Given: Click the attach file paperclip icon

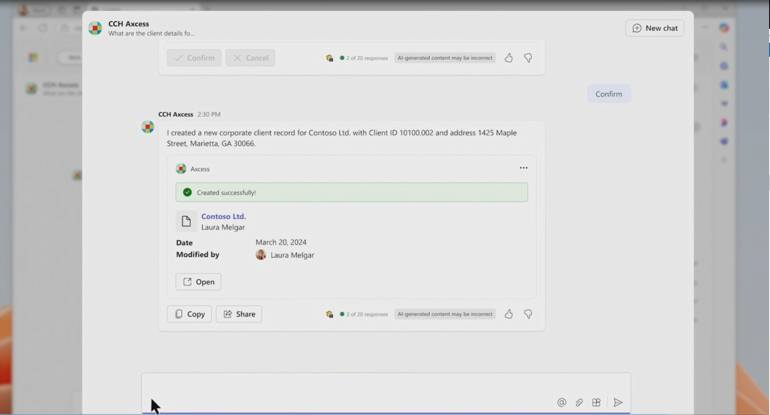Looking at the screenshot, I should 579,403.
